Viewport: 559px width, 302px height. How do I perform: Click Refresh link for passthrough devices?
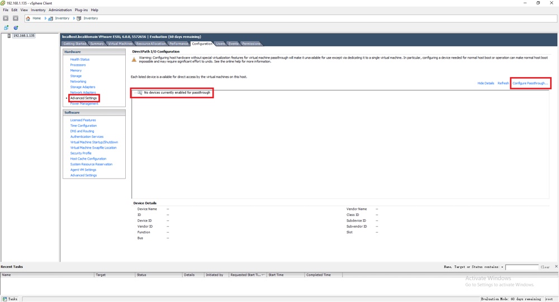pyautogui.click(x=503, y=83)
